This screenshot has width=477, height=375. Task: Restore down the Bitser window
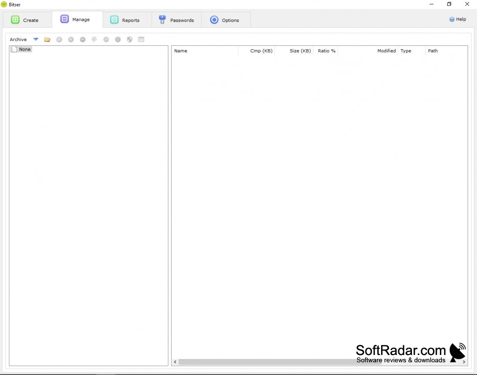click(x=449, y=4)
